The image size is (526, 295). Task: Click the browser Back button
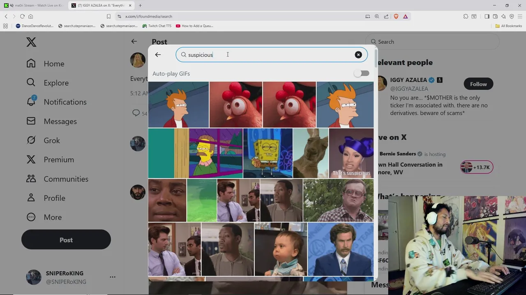[x=6, y=16]
